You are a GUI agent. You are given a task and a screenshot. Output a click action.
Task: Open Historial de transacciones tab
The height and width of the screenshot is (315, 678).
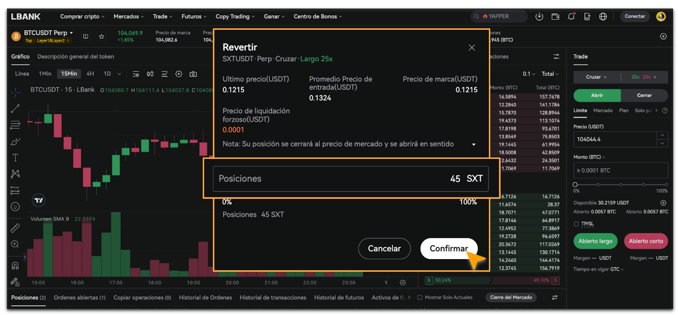click(x=273, y=298)
